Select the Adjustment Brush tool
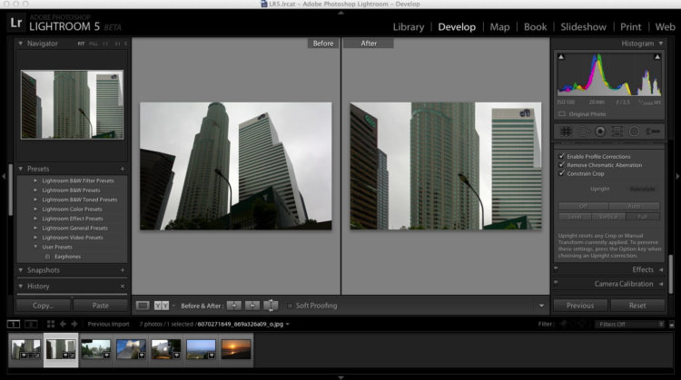Viewport: 681px width, 380px height. click(653, 131)
